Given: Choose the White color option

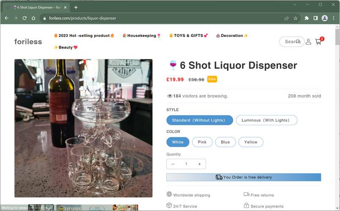Looking at the screenshot, I should click(x=178, y=142).
